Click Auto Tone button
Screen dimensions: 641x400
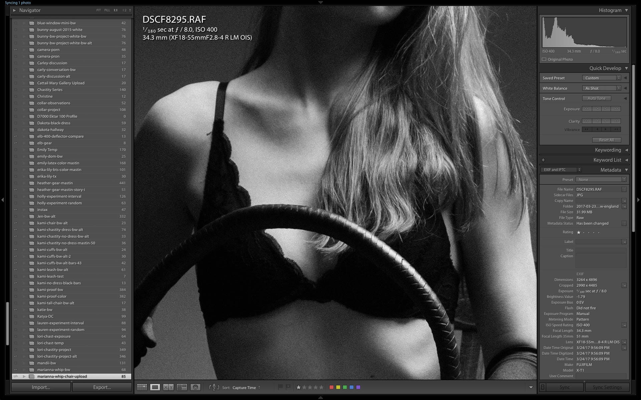(x=597, y=99)
